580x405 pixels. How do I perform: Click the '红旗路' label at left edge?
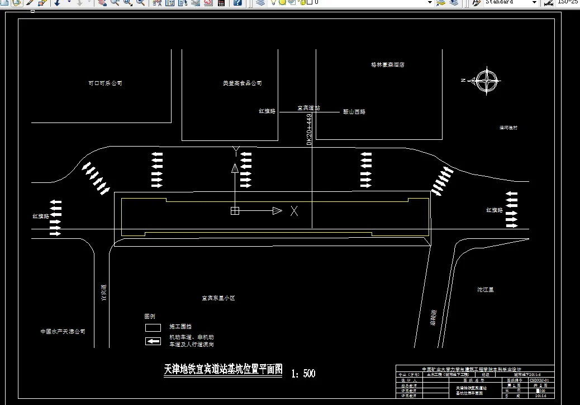pos(41,216)
